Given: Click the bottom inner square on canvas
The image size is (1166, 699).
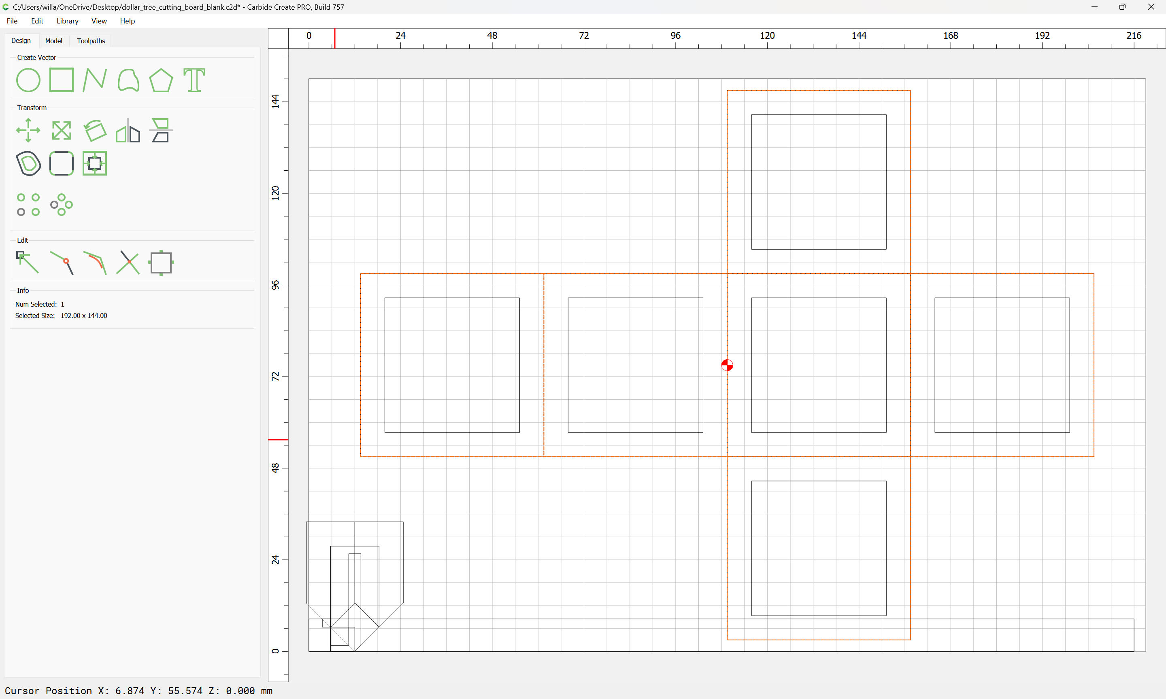Looking at the screenshot, I should 819,548.
